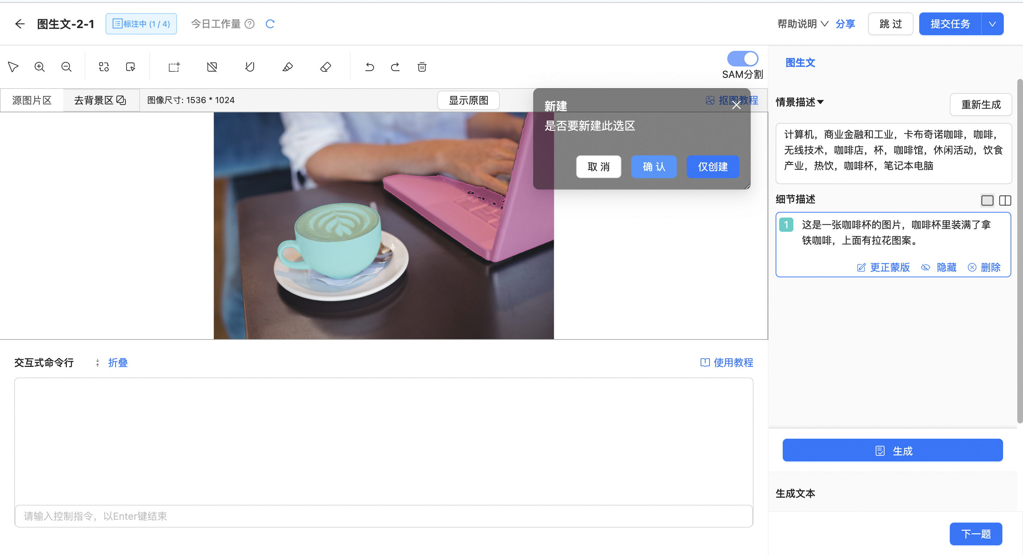The image size is (1023, 556).
Task: Toggle the SAM分割 switch
Action: point(742,59)
